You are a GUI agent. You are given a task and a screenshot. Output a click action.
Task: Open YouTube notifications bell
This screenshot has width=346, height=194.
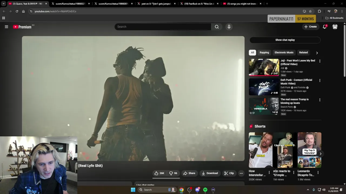(325, 27)
